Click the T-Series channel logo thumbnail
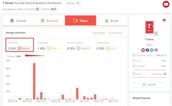Image resolution: width=172 pixels, height=106 pixels. point(149,27)
